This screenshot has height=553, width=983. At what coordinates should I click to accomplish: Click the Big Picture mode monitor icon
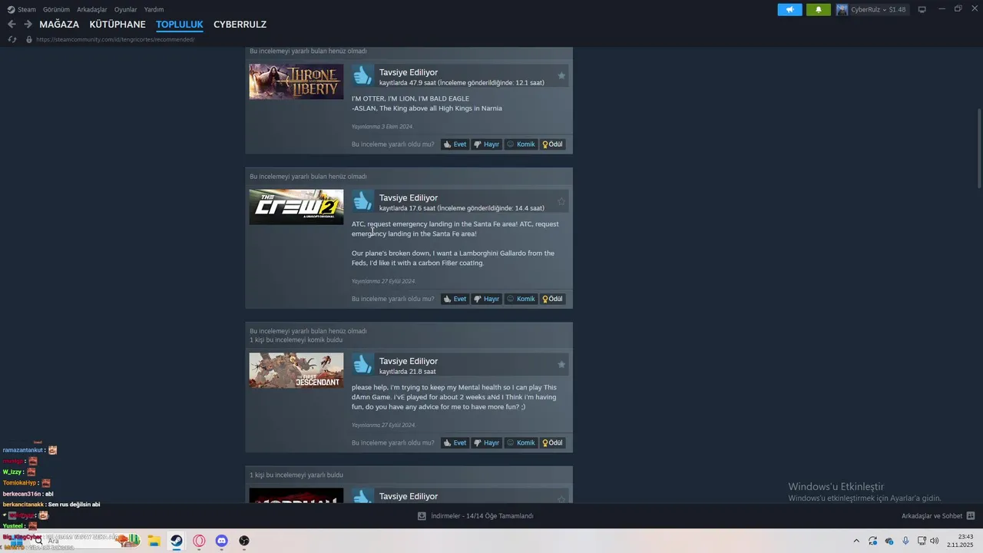pyautogui.click(x=922, y=9)
